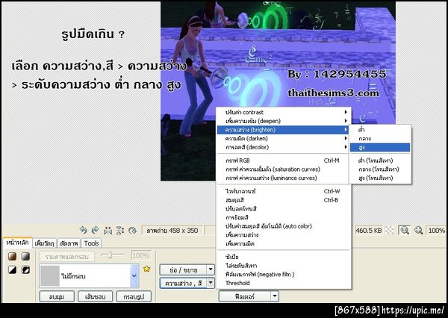Expand the ย่อ / ขยาย resize dropdown arrow
This screenshot has height=318, width=448.
tap(211, 269)
